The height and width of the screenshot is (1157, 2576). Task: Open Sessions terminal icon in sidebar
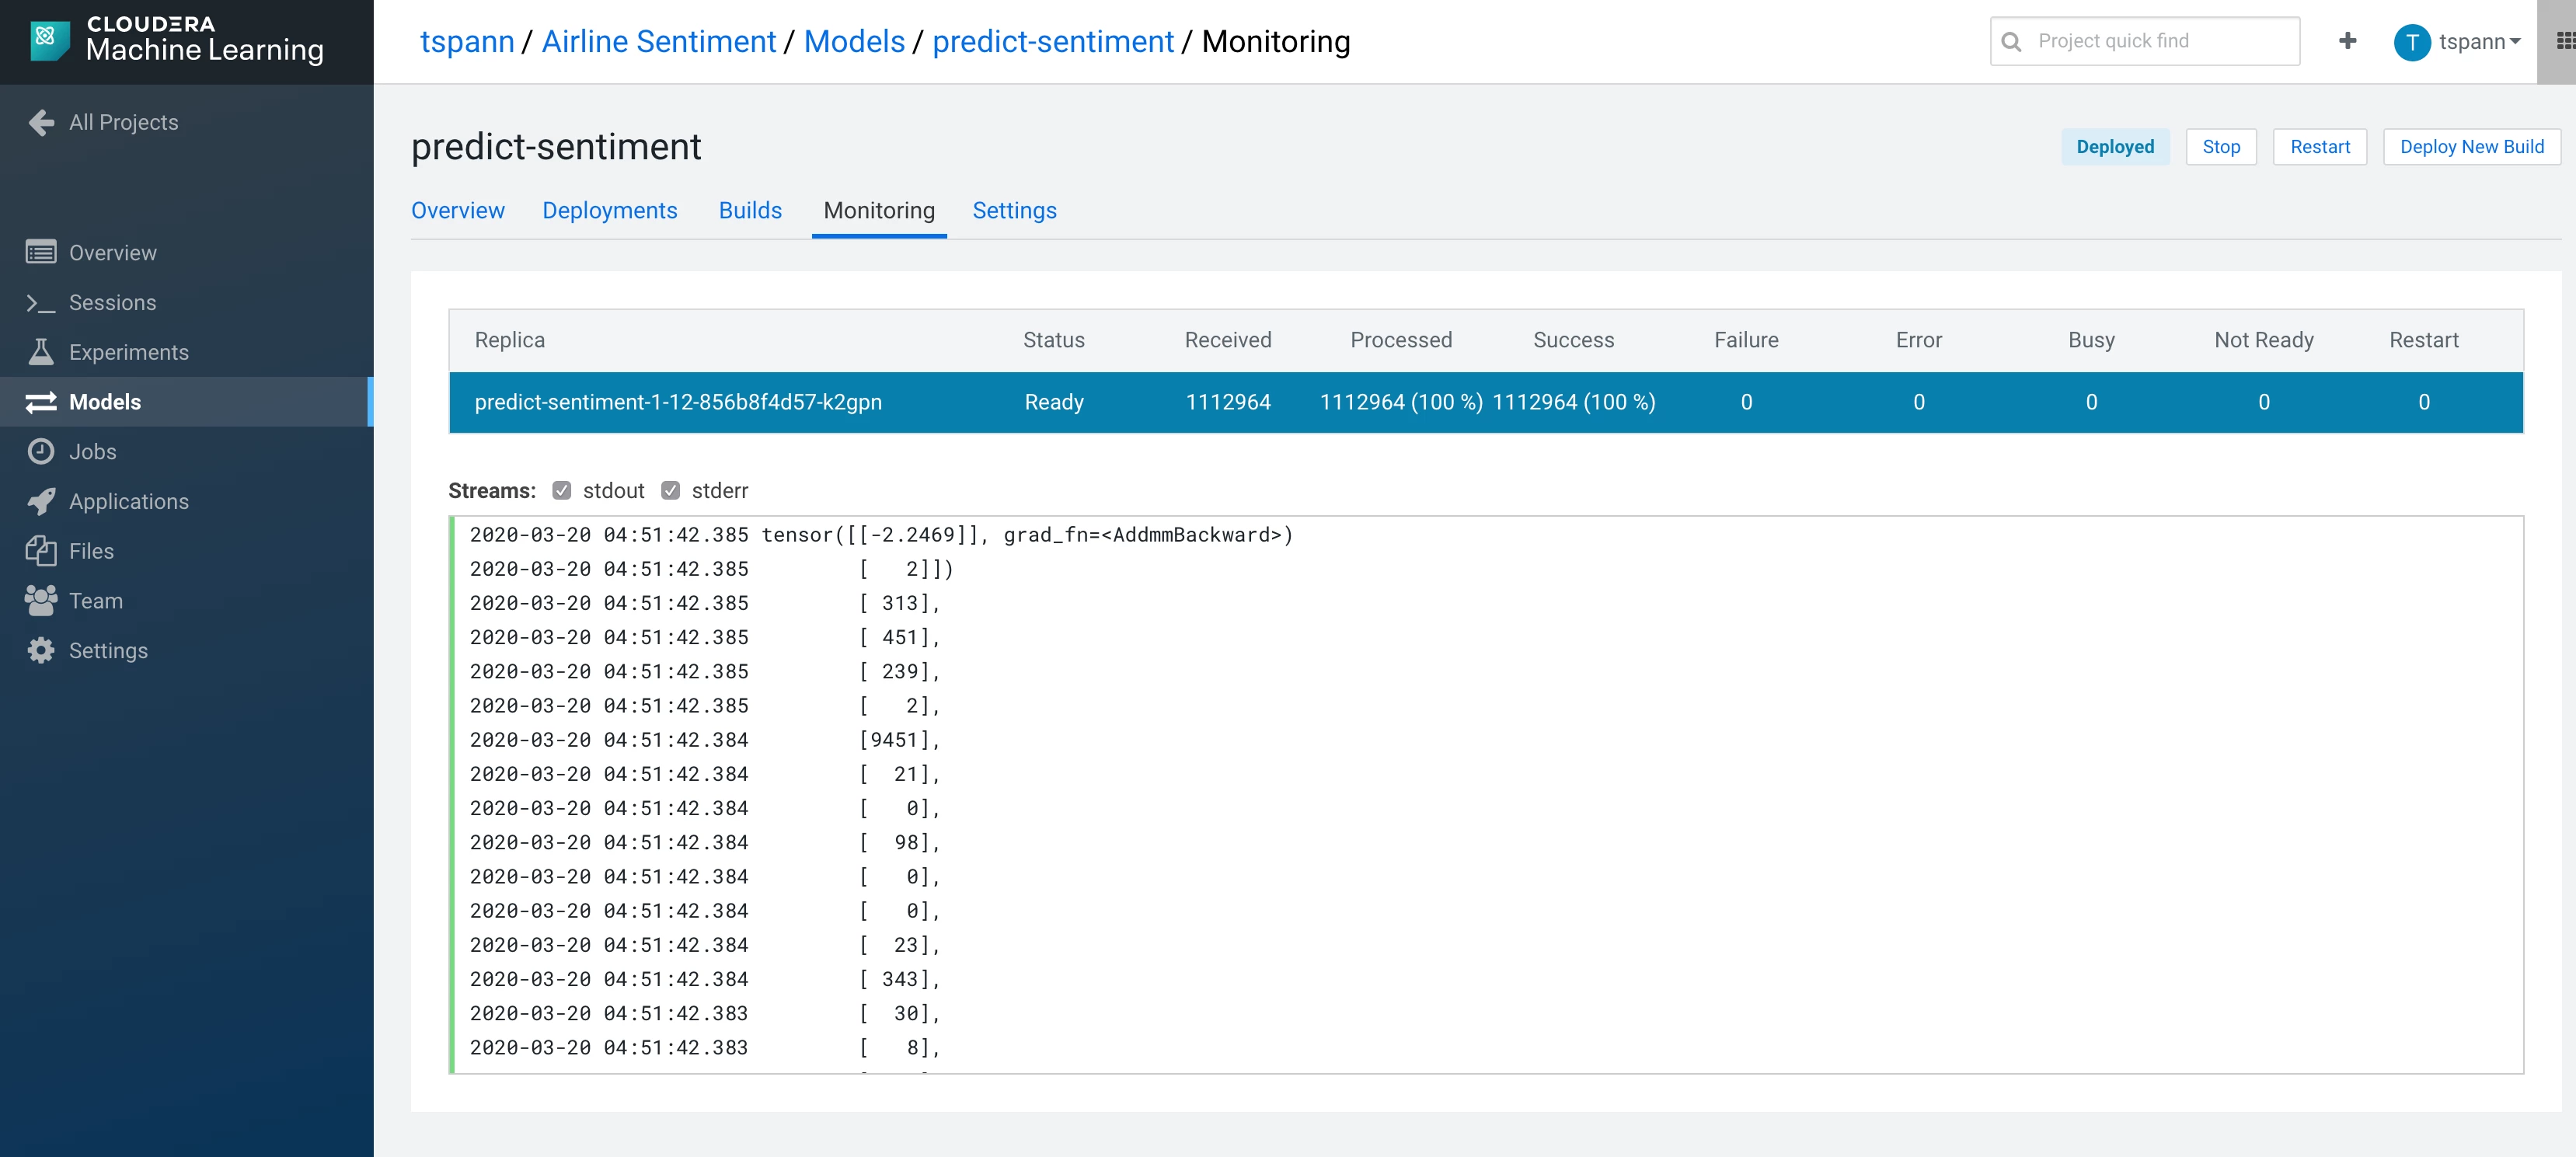point(41,302)
